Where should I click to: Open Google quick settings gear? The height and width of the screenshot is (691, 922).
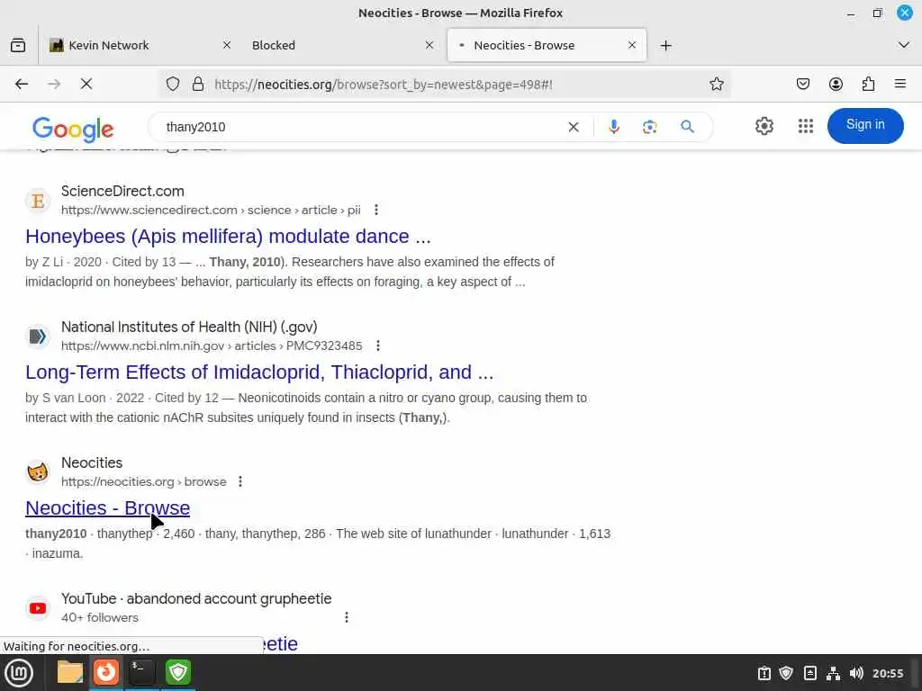pyautogui.click(x=764, y=126)
